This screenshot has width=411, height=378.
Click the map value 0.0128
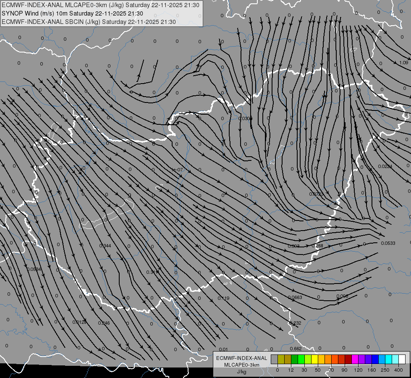tap(79, 322)
